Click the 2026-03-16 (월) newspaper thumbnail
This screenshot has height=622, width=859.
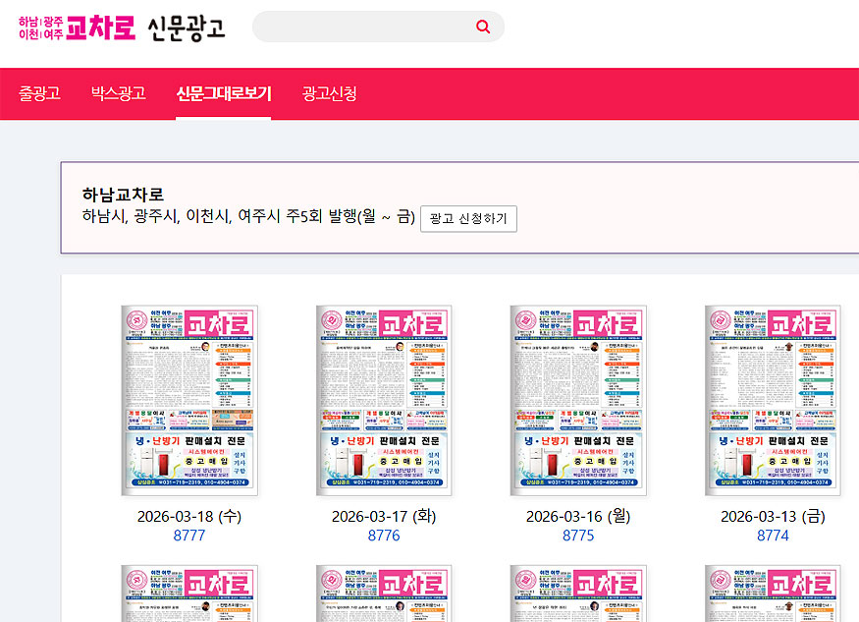[578, 400]
